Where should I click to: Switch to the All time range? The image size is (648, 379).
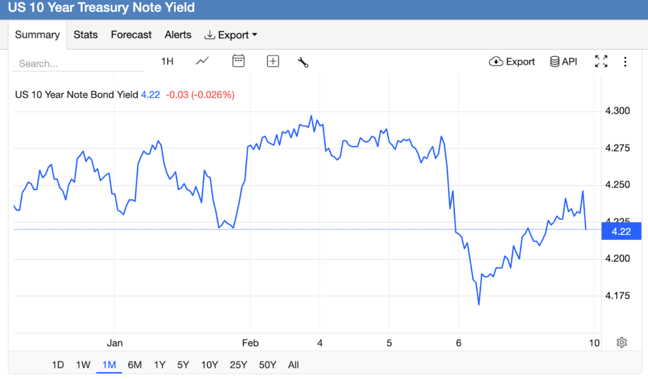tap(293, 364)
